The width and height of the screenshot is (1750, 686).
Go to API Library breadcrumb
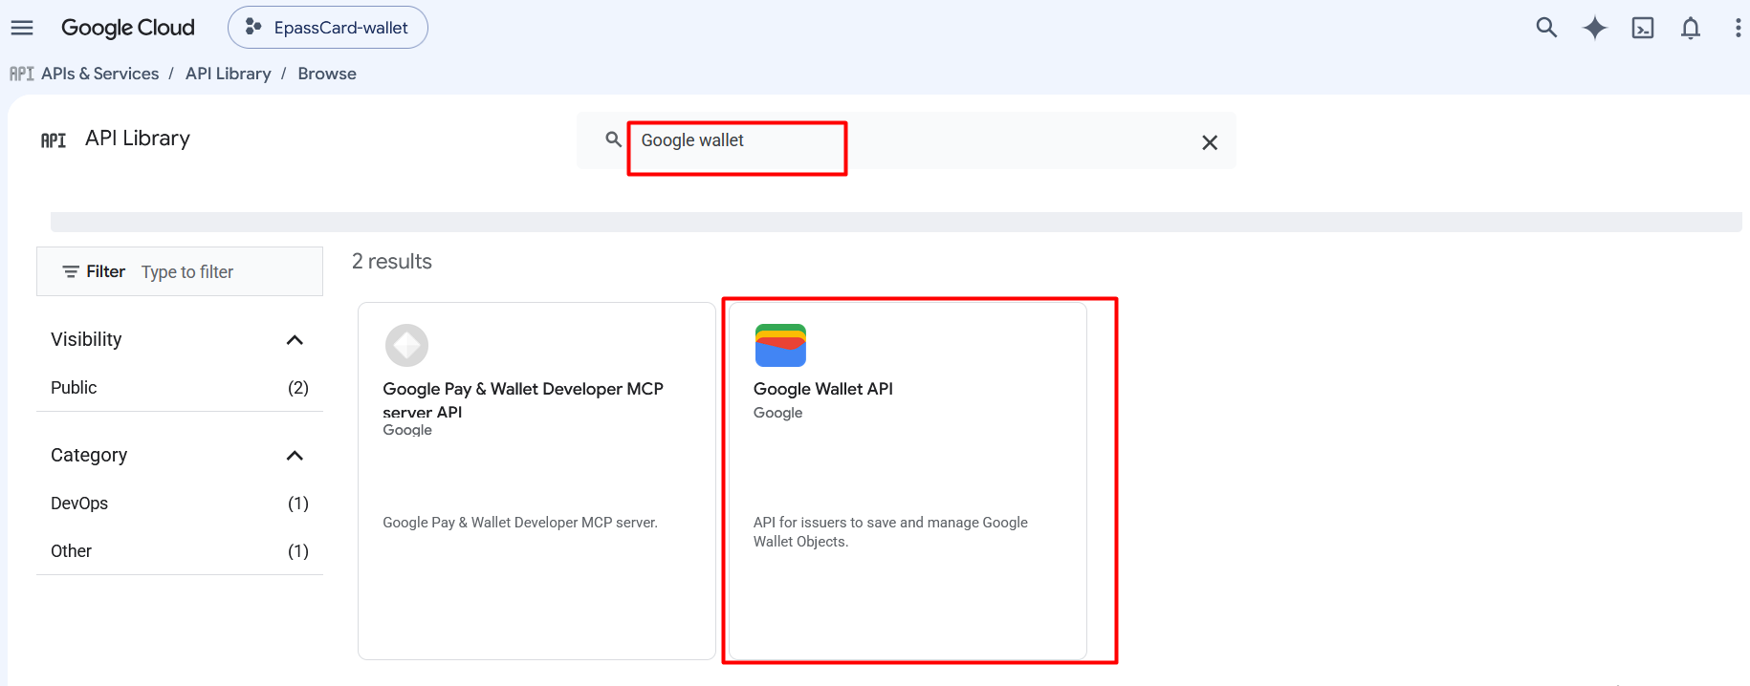(229, 74)
